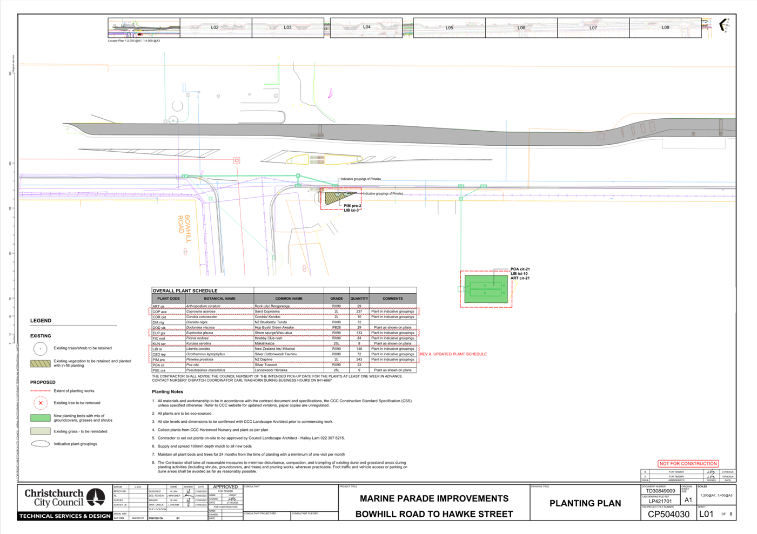Click the north arrow symbol
The width and height of the screenshot is (757, 534).
(x=724, y=25)
